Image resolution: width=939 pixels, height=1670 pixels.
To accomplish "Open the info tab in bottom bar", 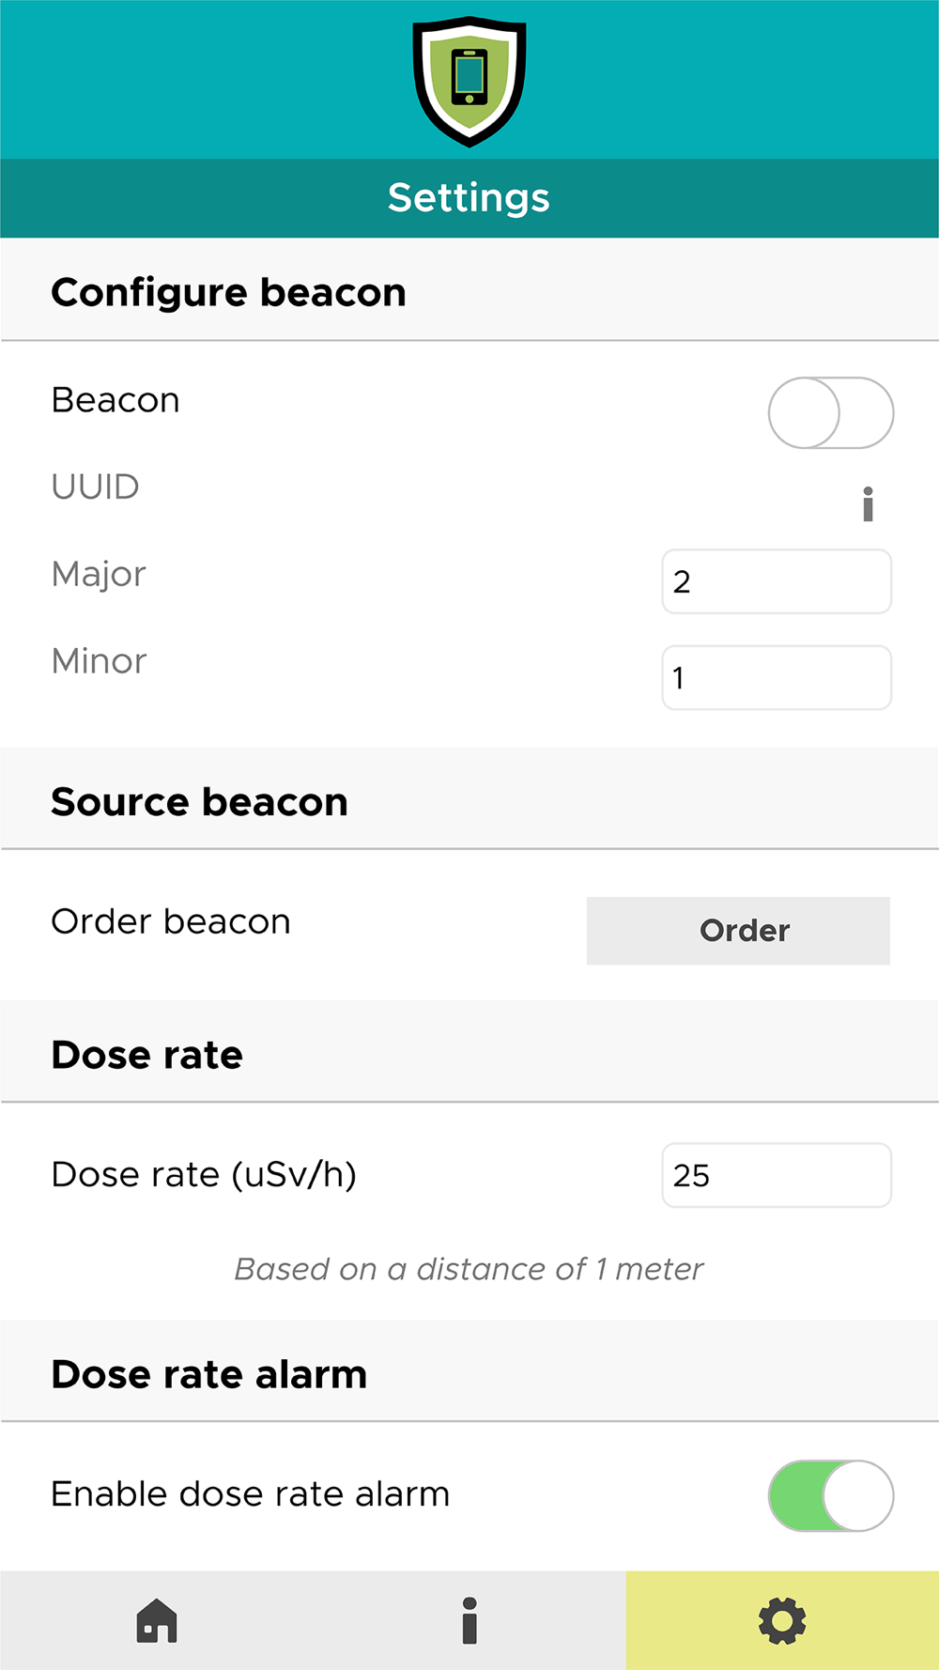I will click(x=469, y=1620).
